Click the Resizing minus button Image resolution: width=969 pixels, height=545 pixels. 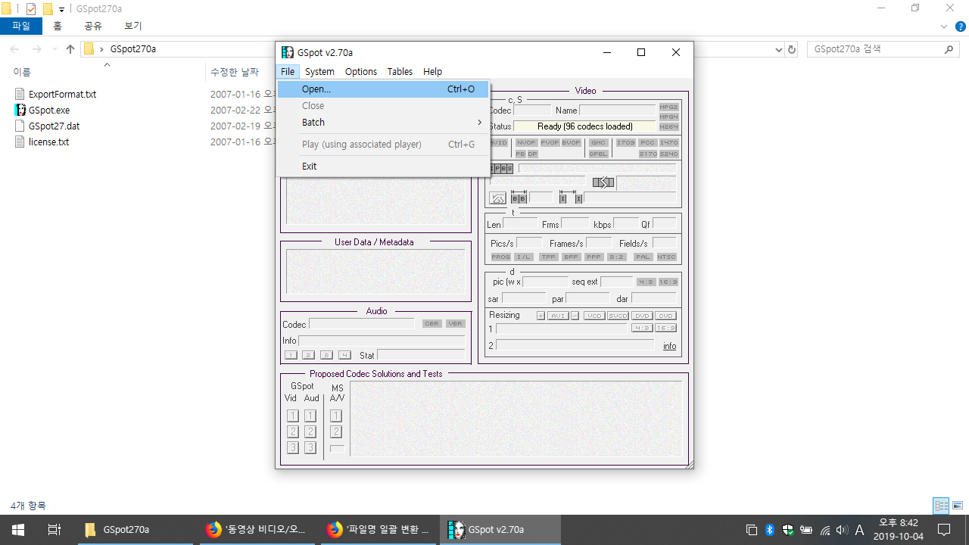575,316
